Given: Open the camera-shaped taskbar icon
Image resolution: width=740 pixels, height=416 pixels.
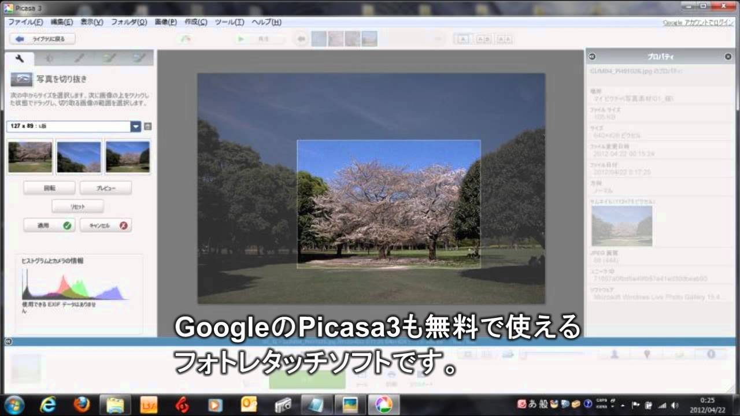Looking at the screenshot, I should click(282, 405).
